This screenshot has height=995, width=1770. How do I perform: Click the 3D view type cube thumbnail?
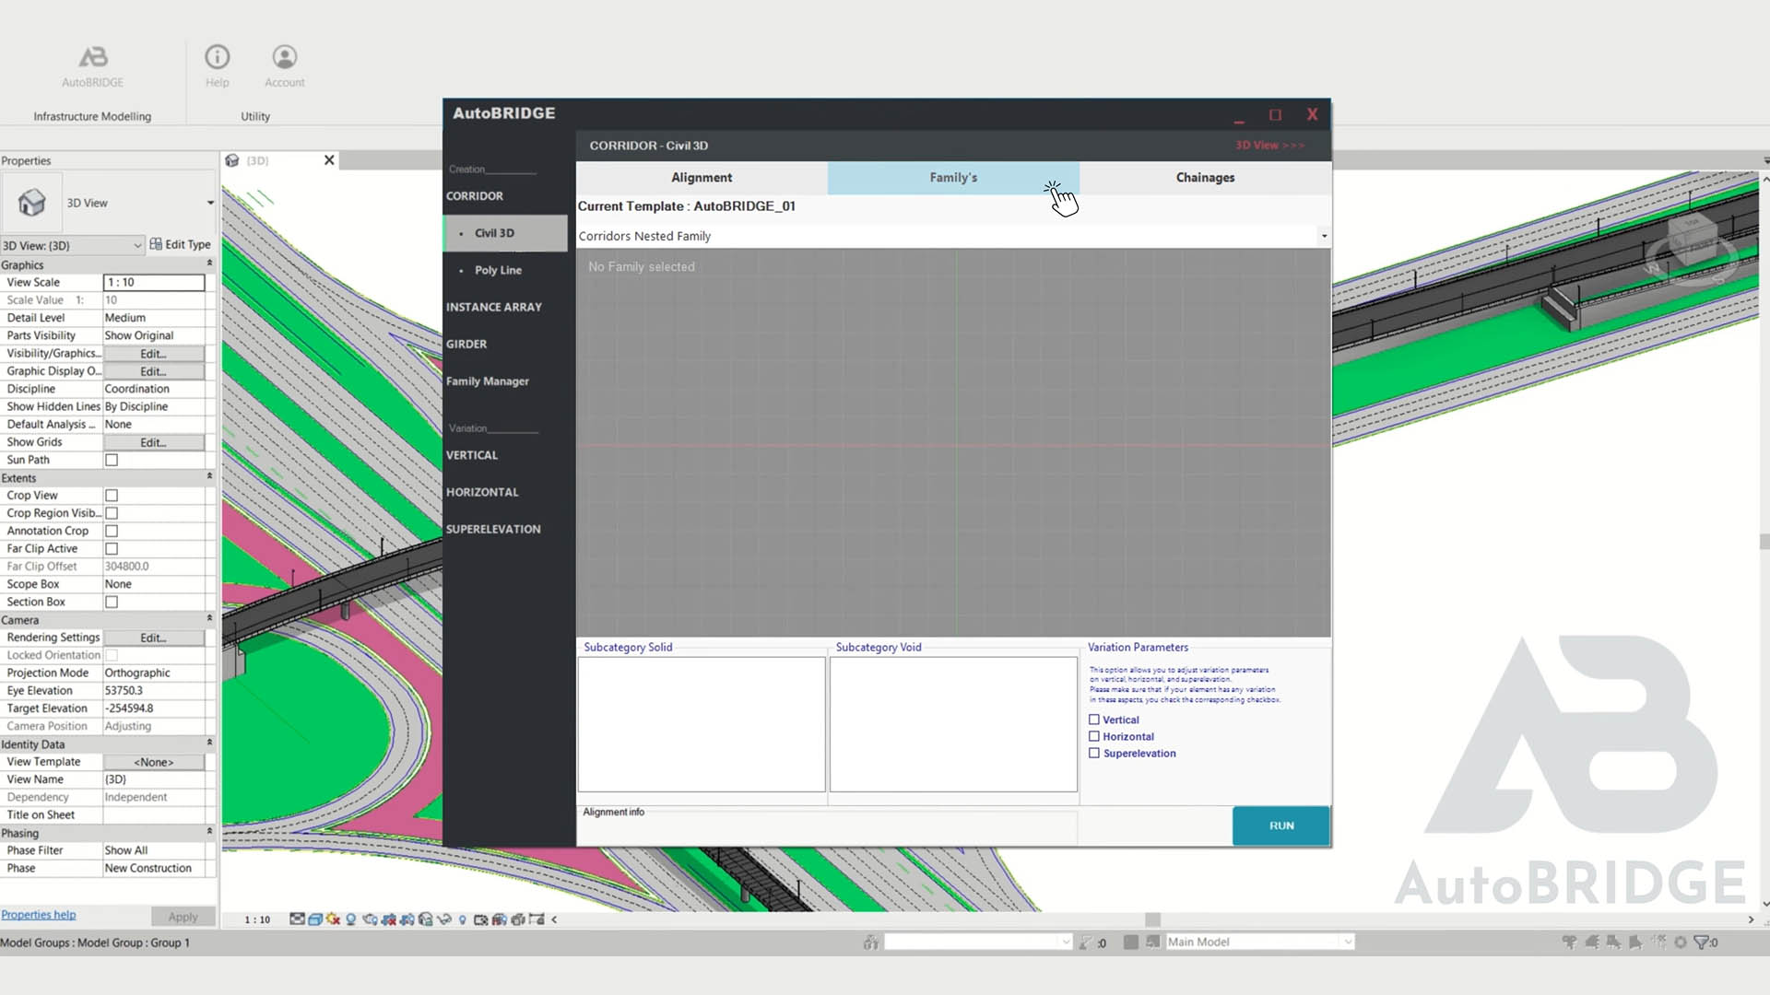click(x=31, y=203)
